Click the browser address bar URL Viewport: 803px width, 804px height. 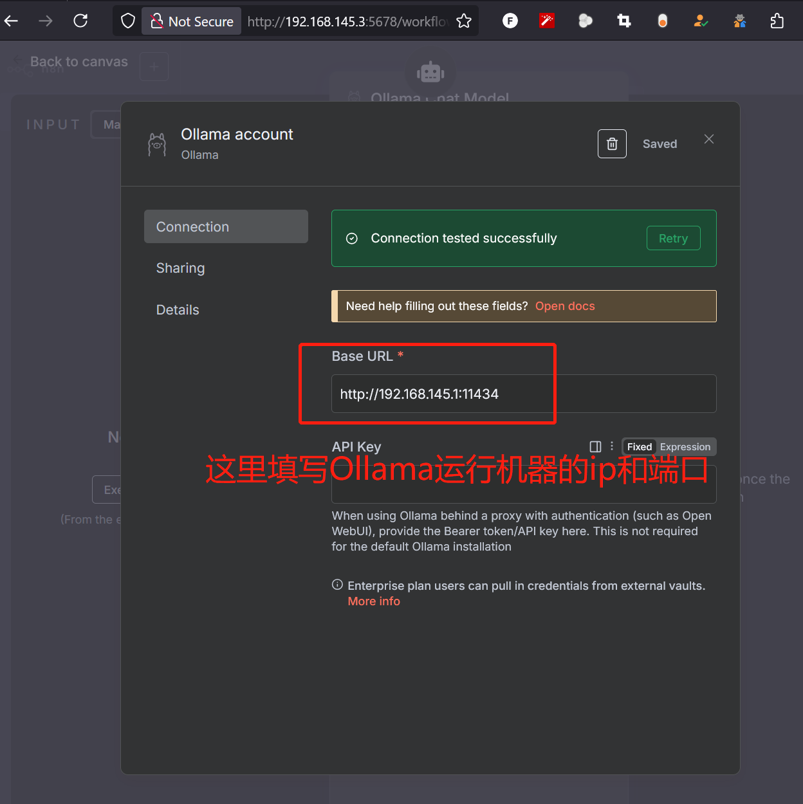click(347, 21)
